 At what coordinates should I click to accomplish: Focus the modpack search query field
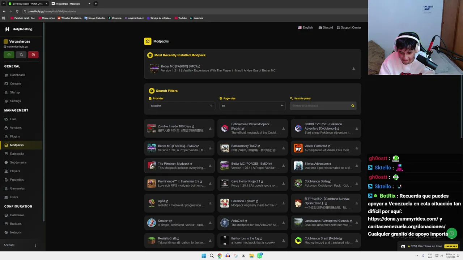coord(320,106)
